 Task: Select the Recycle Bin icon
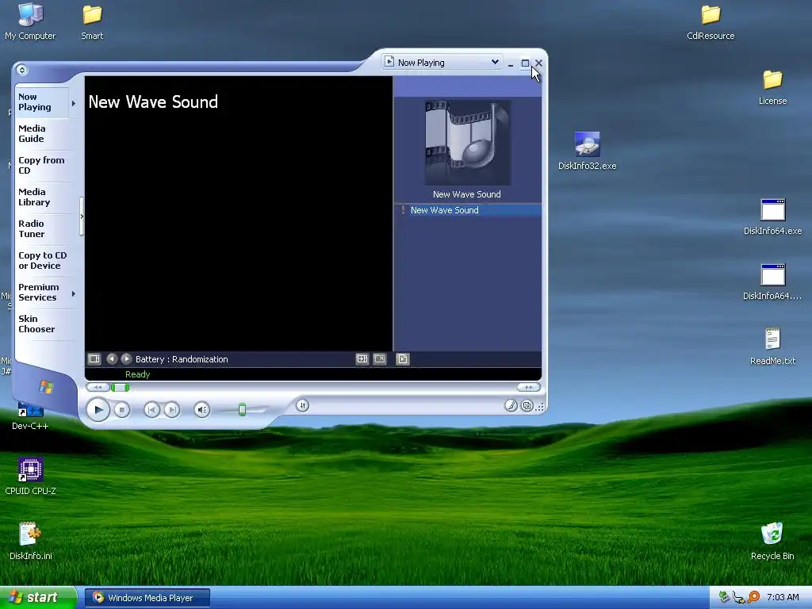click(x=772, y=541)
